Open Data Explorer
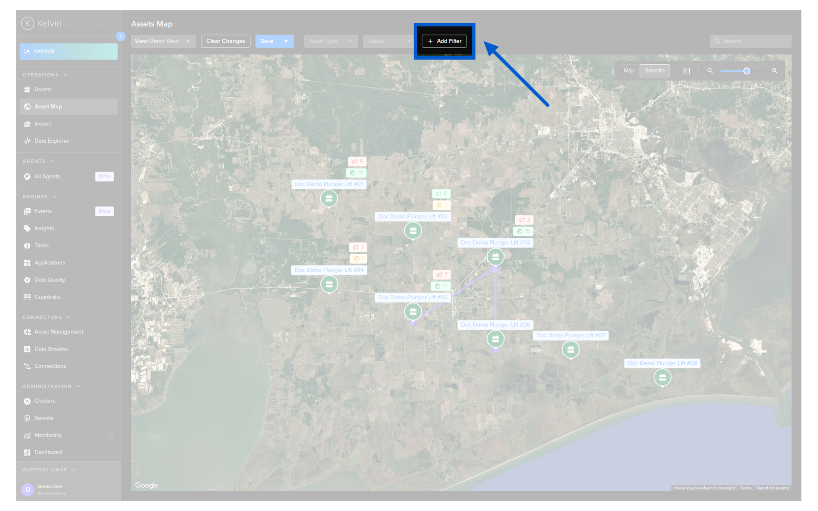This screenshot has height=511, width=818. [x=68, y=141]
